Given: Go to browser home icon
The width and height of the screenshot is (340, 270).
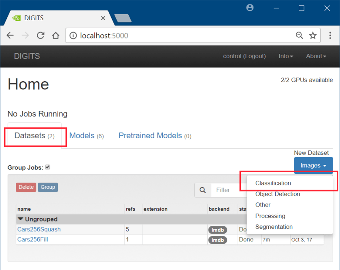Looking at the screenshot, I should coord(55,36).
